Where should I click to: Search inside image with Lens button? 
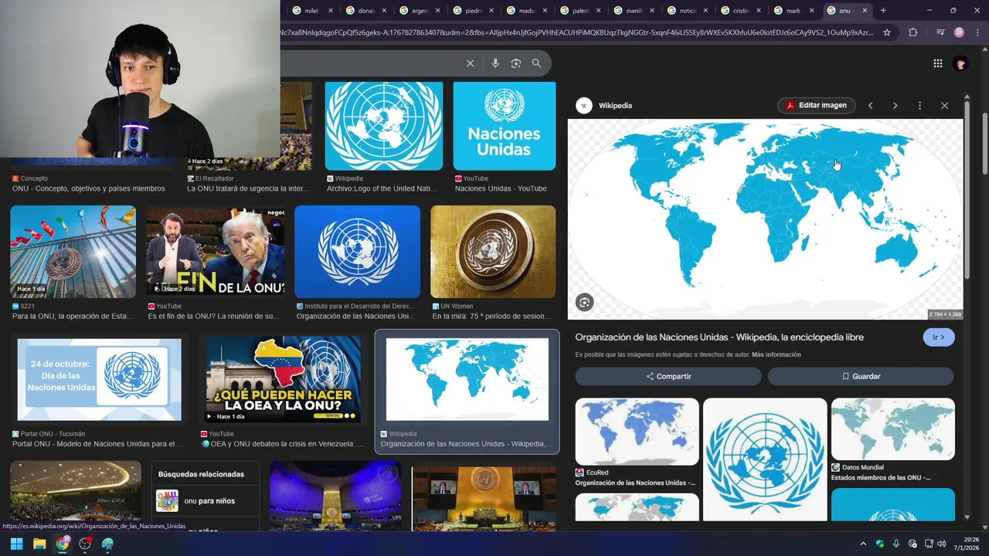point(585,303)
